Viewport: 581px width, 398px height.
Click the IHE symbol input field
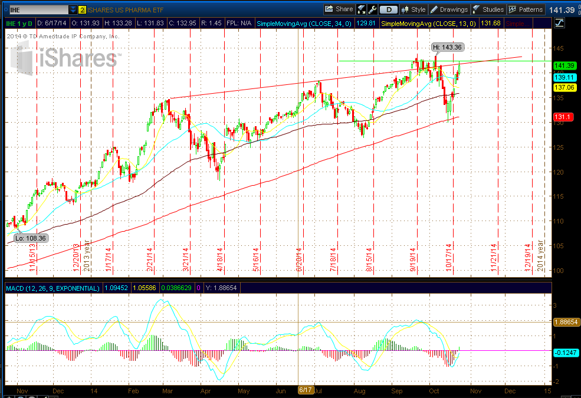click(x=39, y=9)
